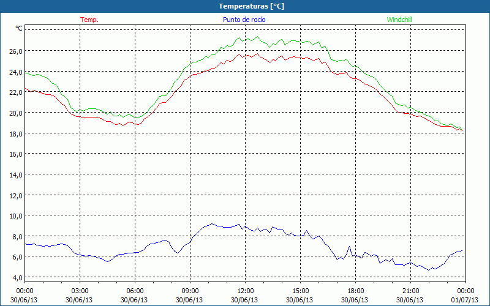
Task: Click the '21:00' time axis label
Action: tap(410, 291)
